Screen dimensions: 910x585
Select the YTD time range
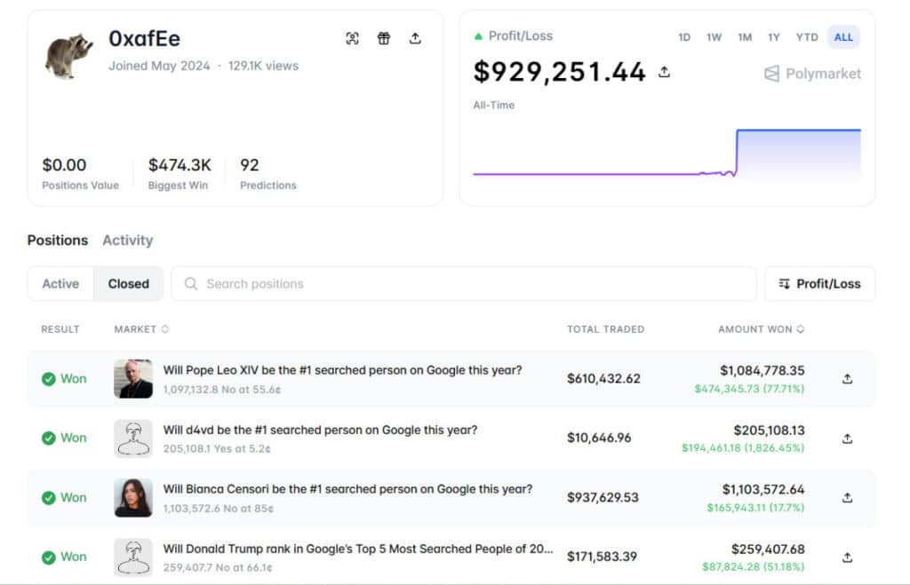point(807,37)
